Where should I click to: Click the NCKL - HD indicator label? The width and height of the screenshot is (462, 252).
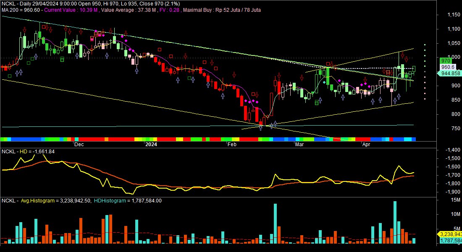(17, 151)
